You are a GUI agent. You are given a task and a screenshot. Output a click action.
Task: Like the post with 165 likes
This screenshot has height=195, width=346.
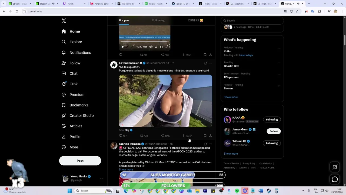point(165,55)
